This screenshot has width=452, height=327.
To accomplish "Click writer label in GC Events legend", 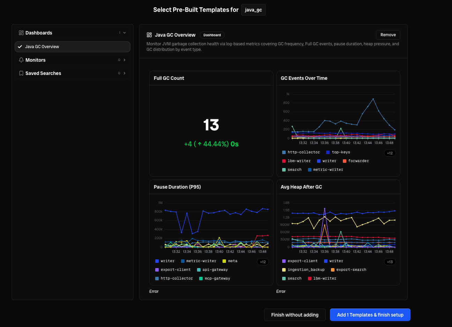I will 329,161.
